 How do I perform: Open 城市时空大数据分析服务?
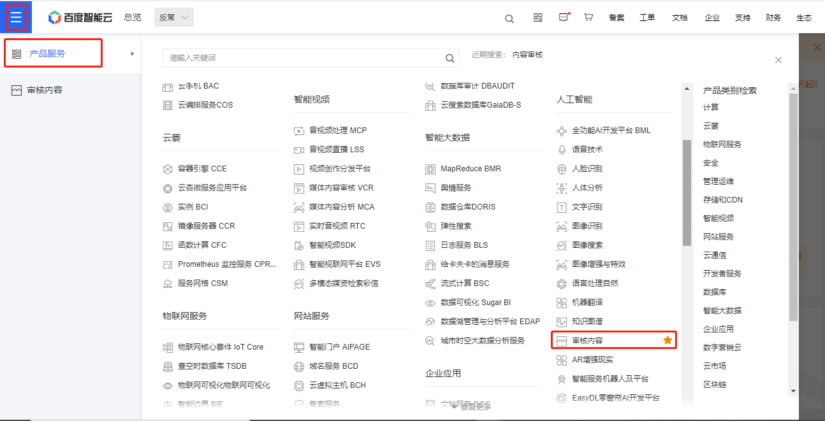point(483,341)
